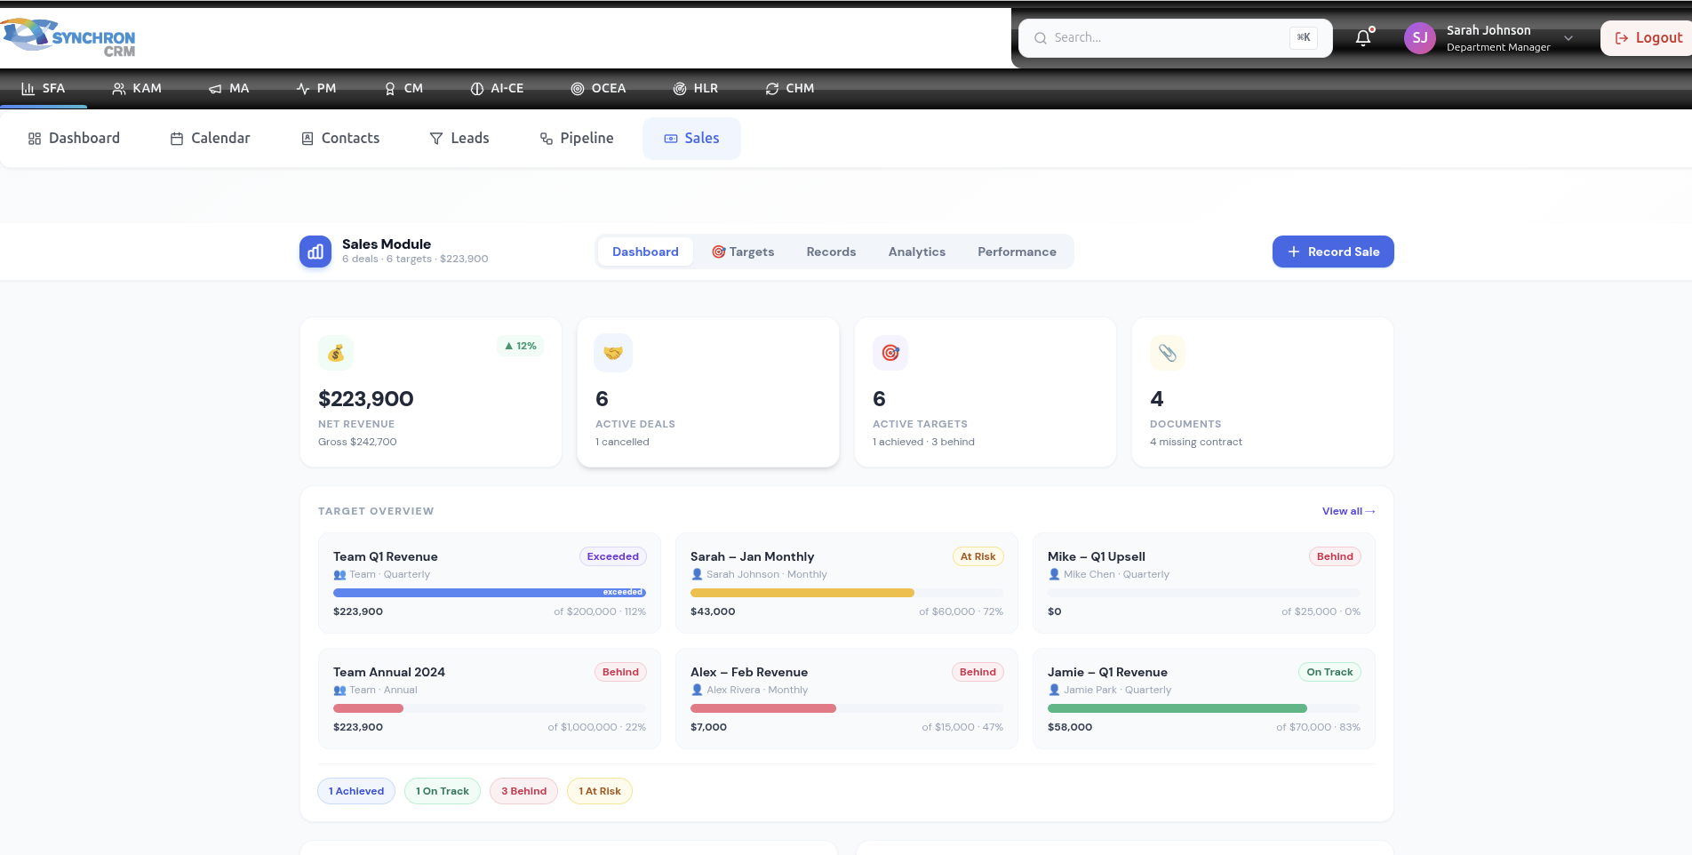Image resolution: width=1692 pixels, height=855 pixels.
Task: Click the Synchron CRM logo
Action: click(69, 37)
